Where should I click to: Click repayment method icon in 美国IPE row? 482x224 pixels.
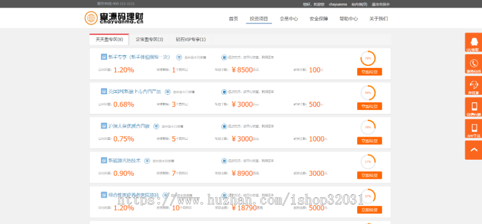[224, 92]
